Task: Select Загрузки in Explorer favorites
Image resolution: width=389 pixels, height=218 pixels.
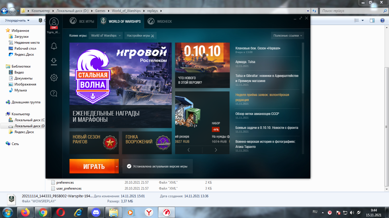Action: [x=21, y=37]
